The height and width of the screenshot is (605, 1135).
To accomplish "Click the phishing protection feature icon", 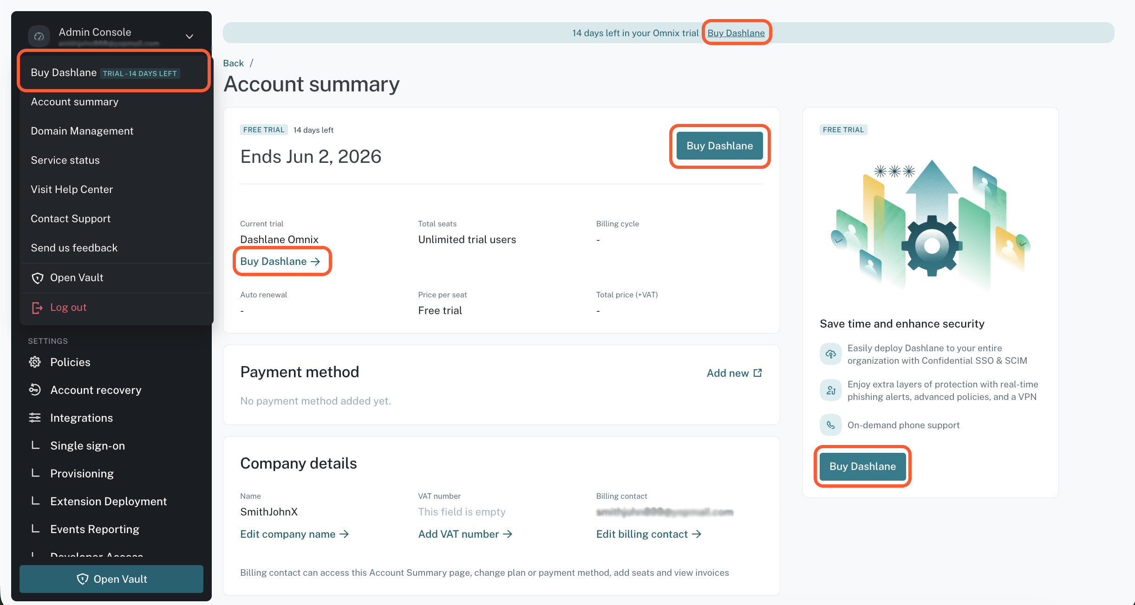I will pos(831,390).
